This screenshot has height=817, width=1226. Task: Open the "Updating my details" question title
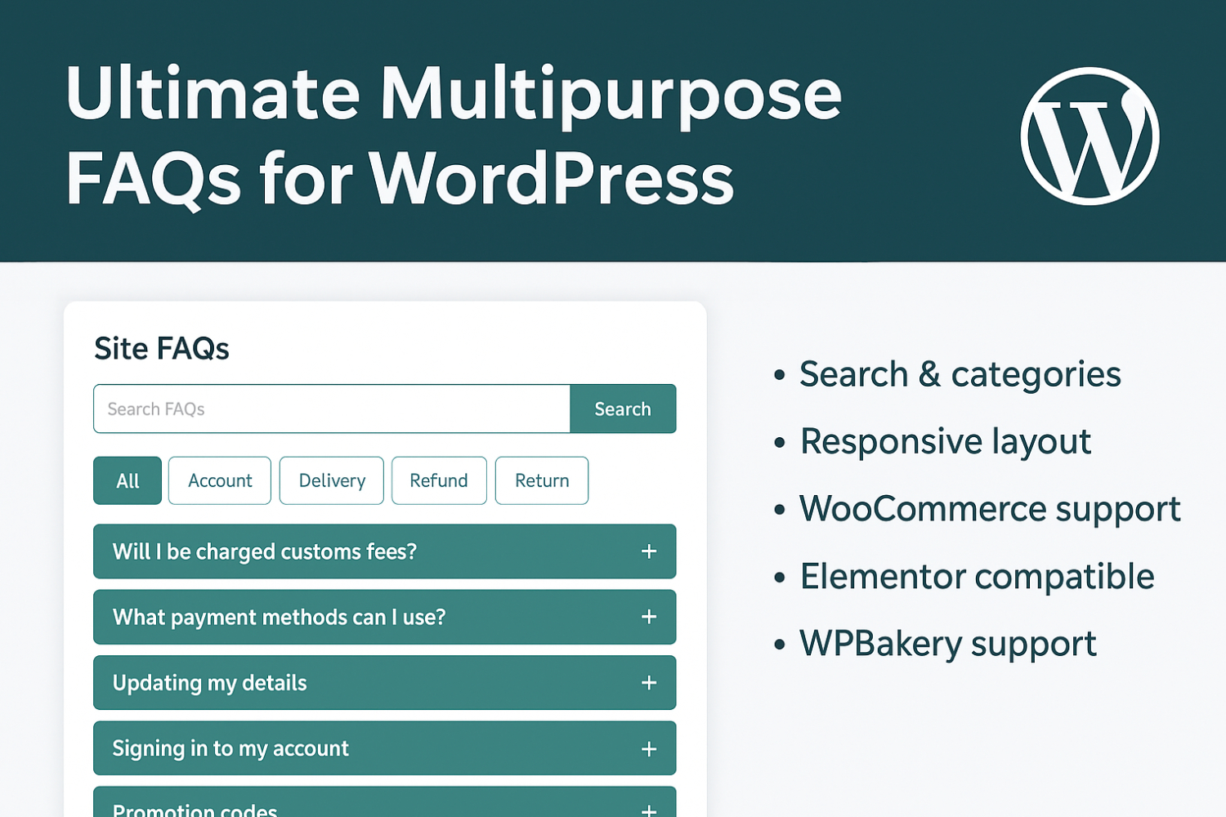(209, 683)
